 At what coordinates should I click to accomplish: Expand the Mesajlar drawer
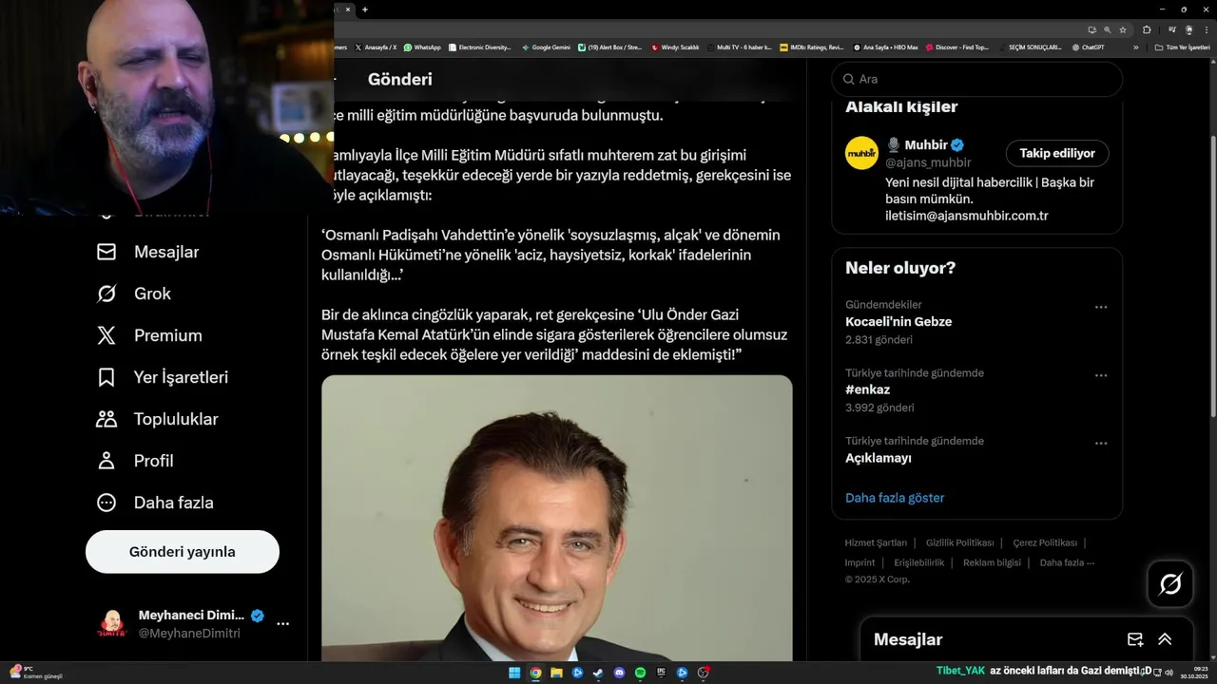pyautogui.click(x=1165, y=639)
